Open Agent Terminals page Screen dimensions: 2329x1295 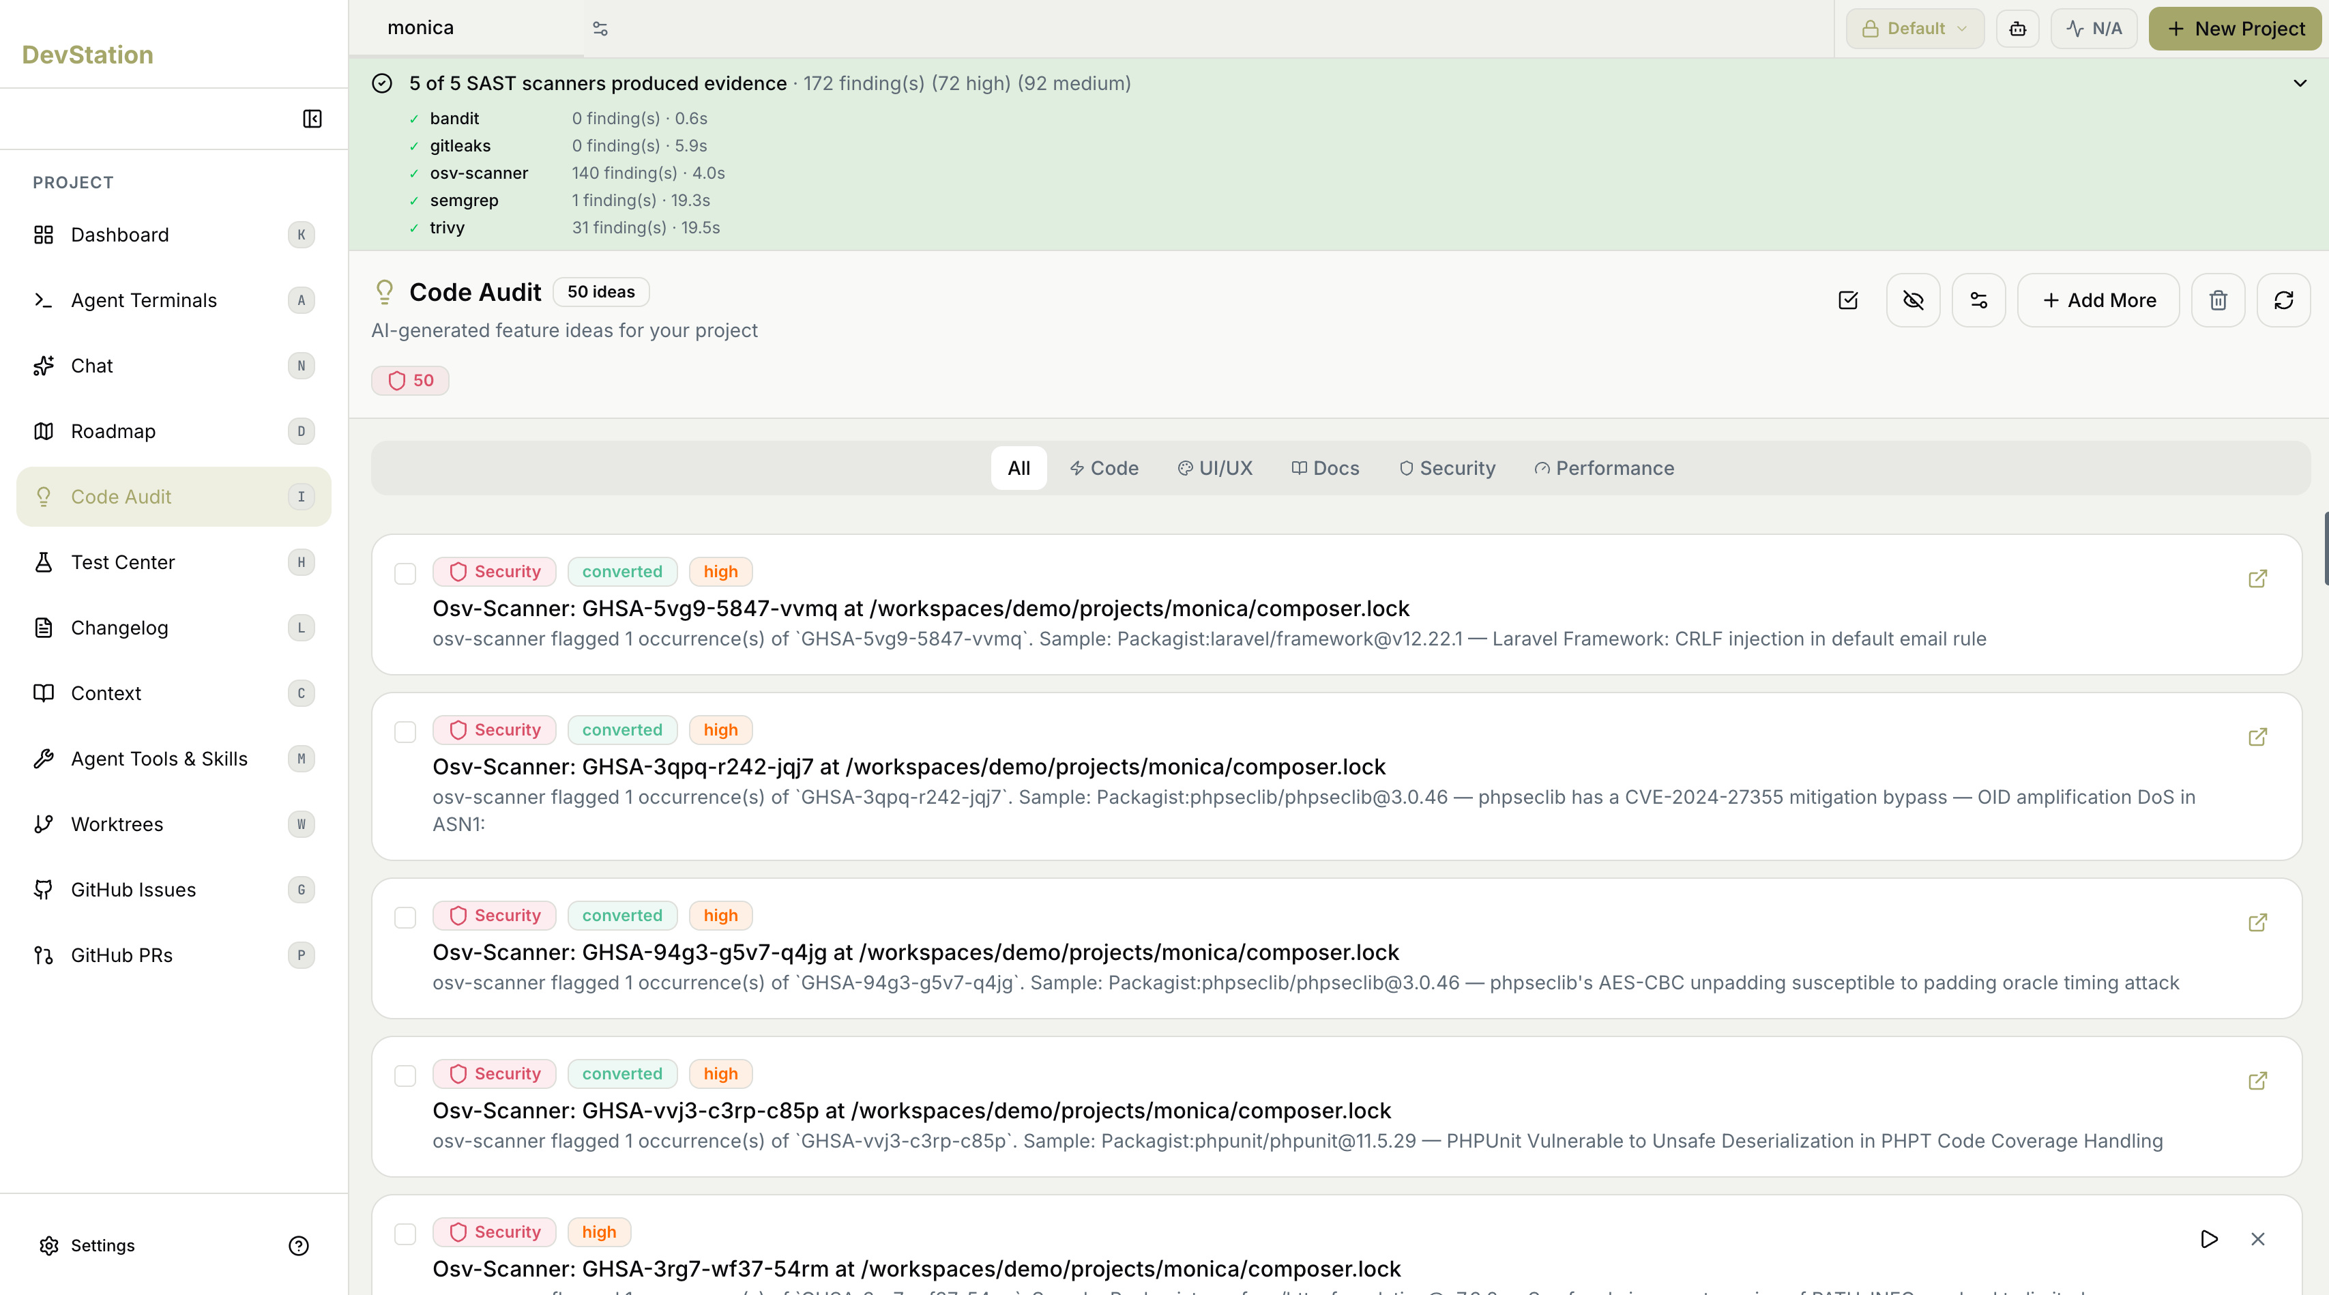[173, 300]
